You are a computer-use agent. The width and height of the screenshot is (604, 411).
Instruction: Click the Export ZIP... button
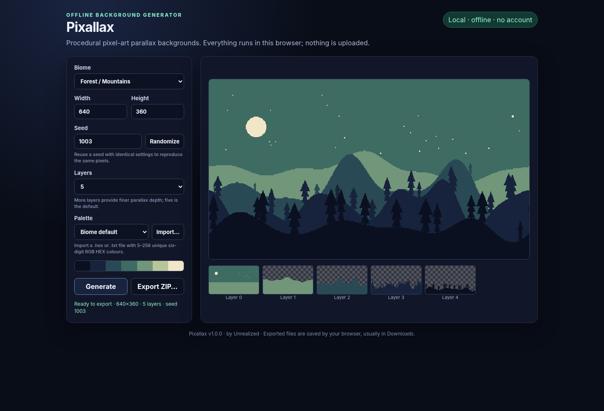coord(157,286)
